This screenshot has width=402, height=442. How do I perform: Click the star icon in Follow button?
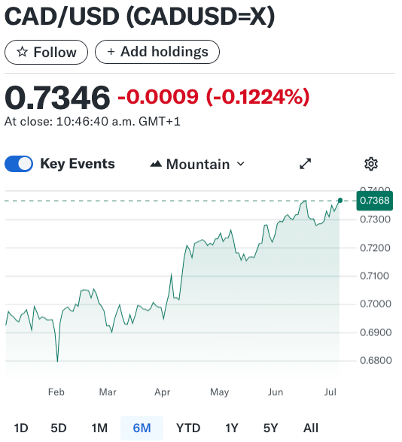[23, 52]
